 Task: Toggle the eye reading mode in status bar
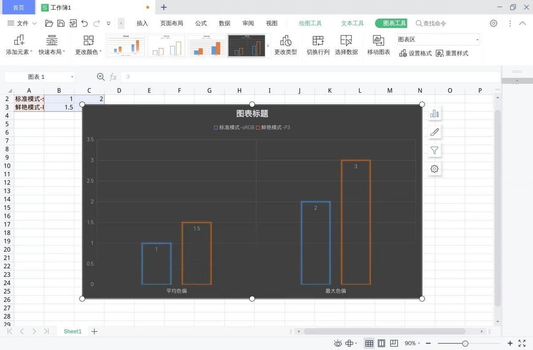338,343
